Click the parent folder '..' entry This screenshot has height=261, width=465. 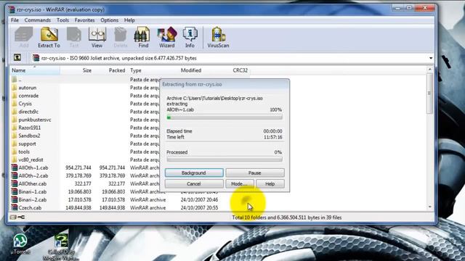click(16, 80)
